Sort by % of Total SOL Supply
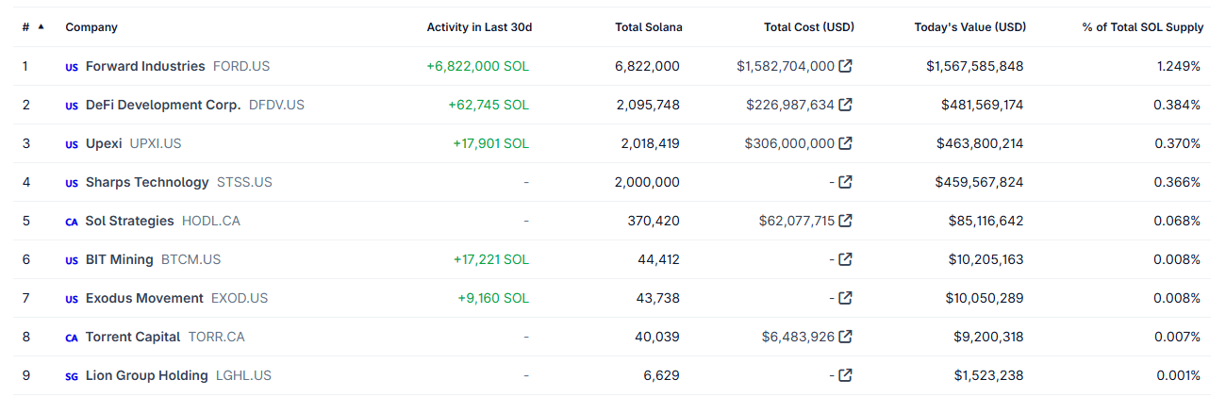1226x413 pixels. [1142, 27]
